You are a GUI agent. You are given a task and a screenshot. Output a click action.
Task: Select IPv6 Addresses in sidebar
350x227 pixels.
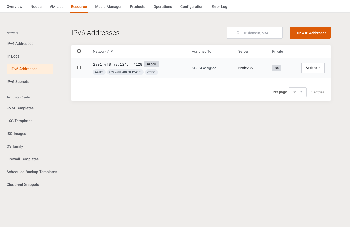click(30, 69)
